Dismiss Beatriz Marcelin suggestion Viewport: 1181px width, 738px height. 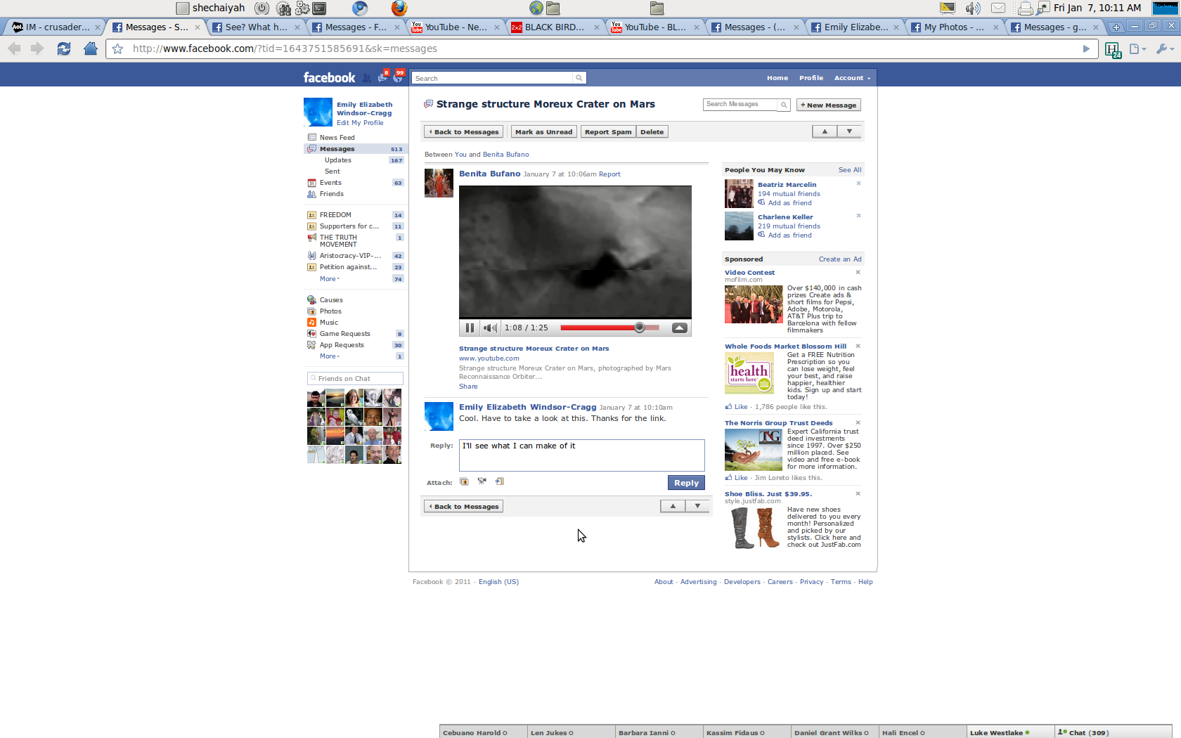[x=858, y=183]
